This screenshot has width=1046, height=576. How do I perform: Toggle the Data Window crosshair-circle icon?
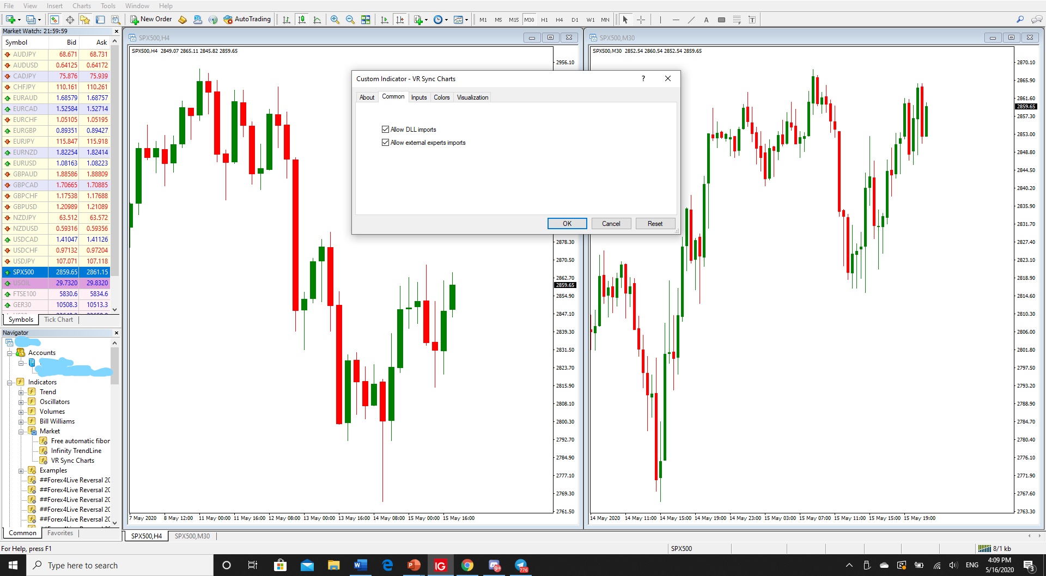[70, 20]
